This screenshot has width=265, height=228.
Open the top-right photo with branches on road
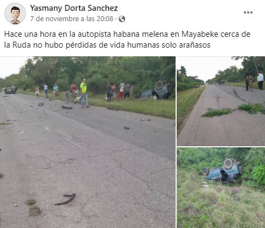(x=221, y=101)
